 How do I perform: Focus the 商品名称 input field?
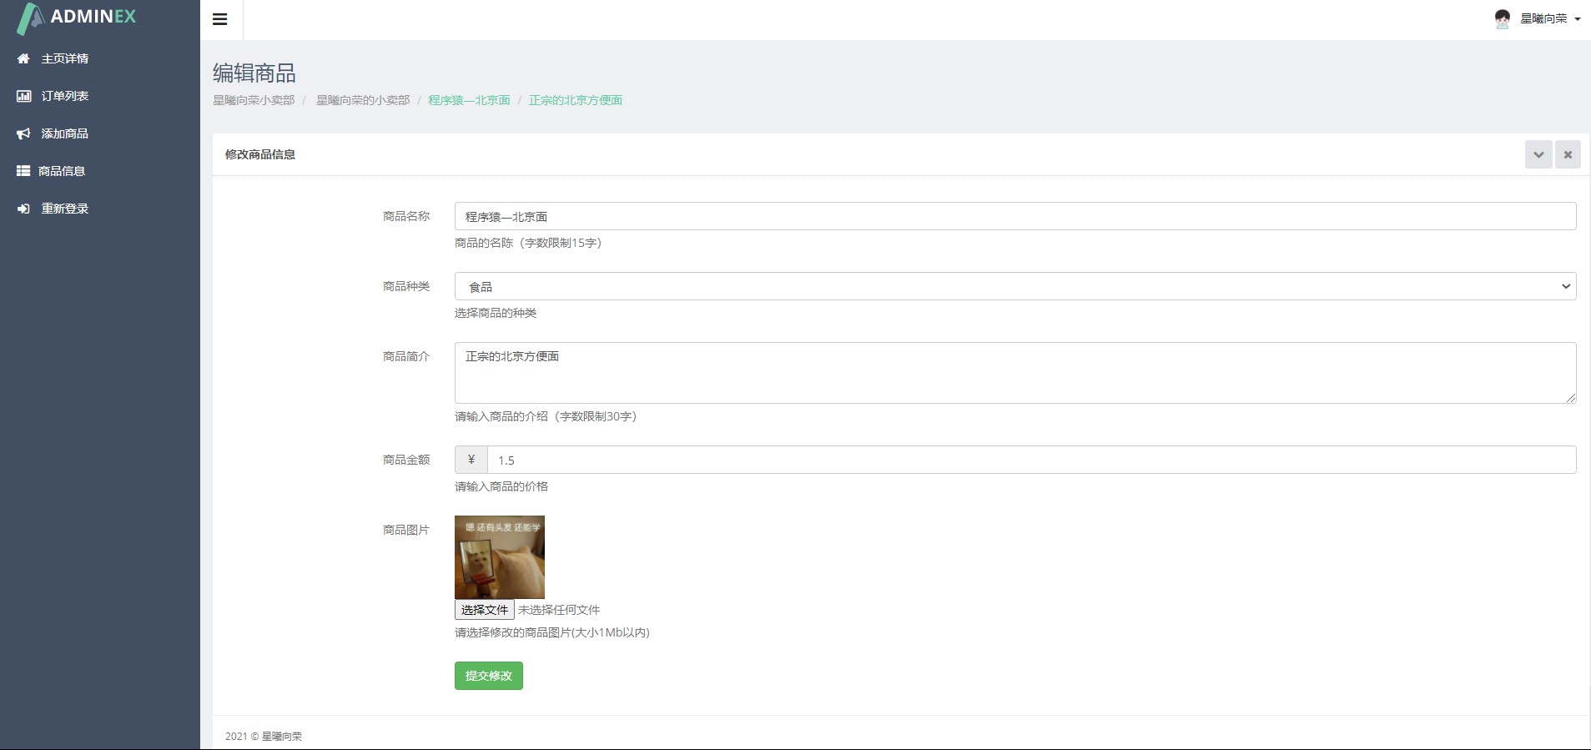pyautogui.click(x=1015, y=216)
